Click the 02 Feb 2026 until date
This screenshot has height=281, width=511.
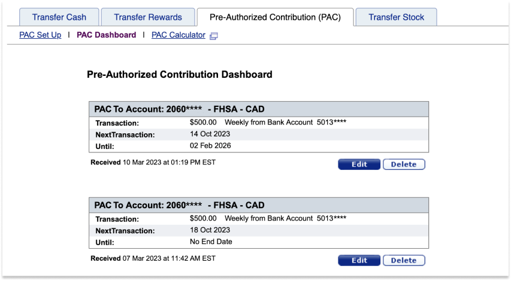[210, 146]
